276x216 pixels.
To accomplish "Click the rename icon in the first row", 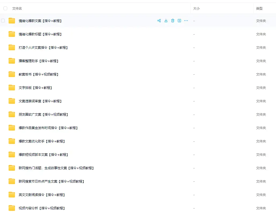I will [179, 21].
